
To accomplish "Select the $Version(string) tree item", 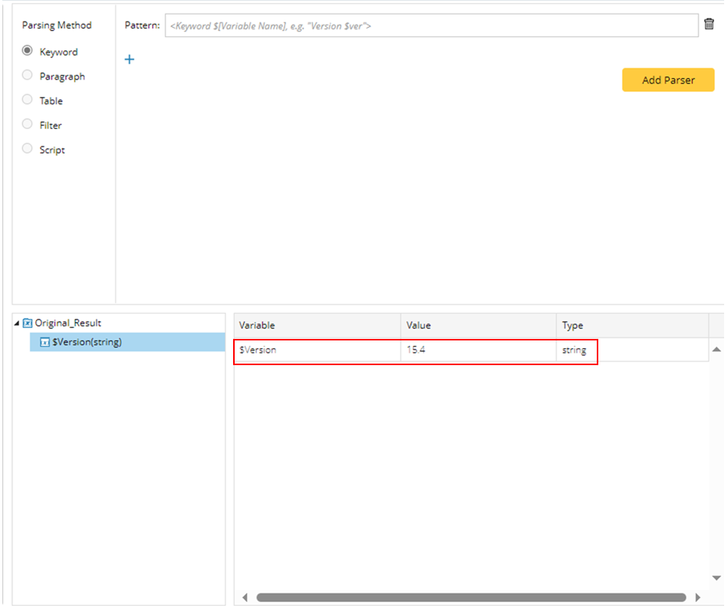I will pyautogui.click(x=86, y=342).
